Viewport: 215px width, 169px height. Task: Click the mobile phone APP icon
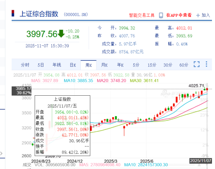(161, 15)
